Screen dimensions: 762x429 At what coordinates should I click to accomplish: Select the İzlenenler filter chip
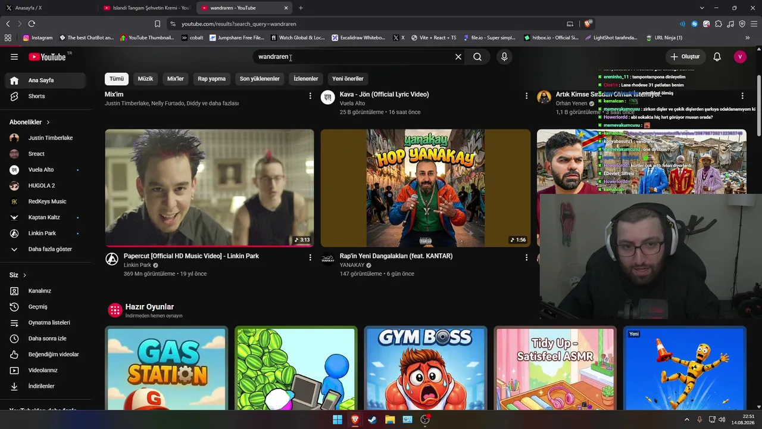(306, 79)
